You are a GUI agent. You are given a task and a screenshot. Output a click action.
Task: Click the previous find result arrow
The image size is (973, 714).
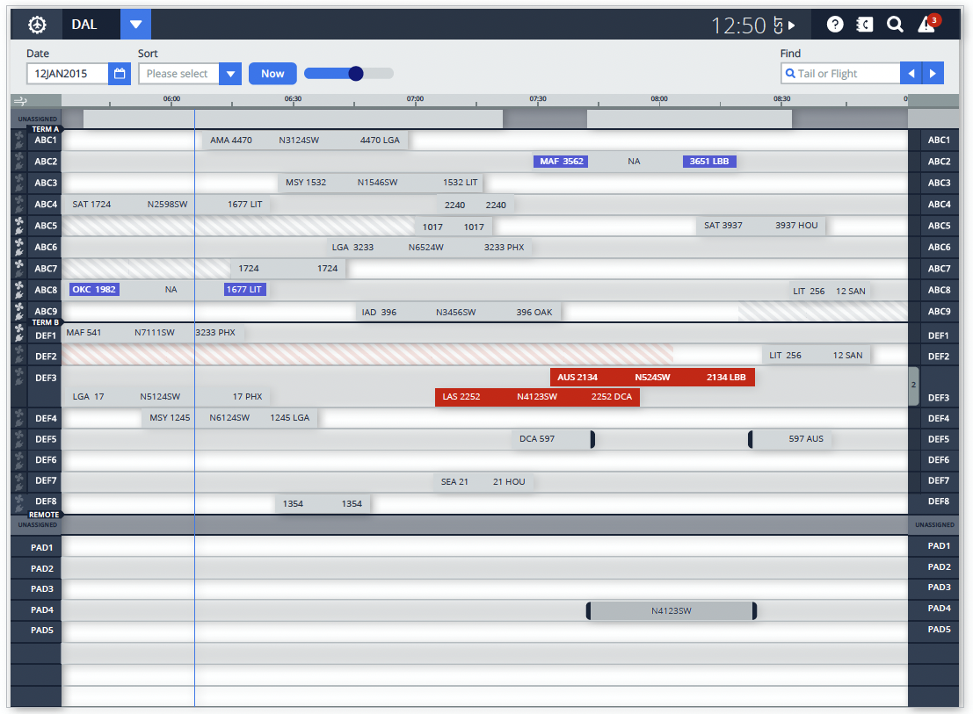click(x=911, y=74)
